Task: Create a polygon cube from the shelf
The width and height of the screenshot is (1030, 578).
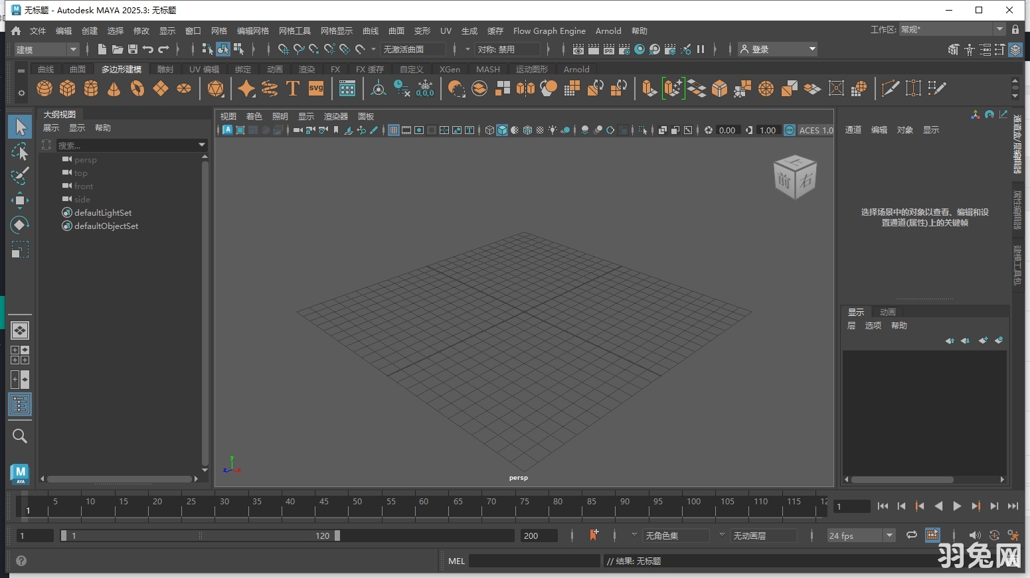Action: click(x=67, y=88)
